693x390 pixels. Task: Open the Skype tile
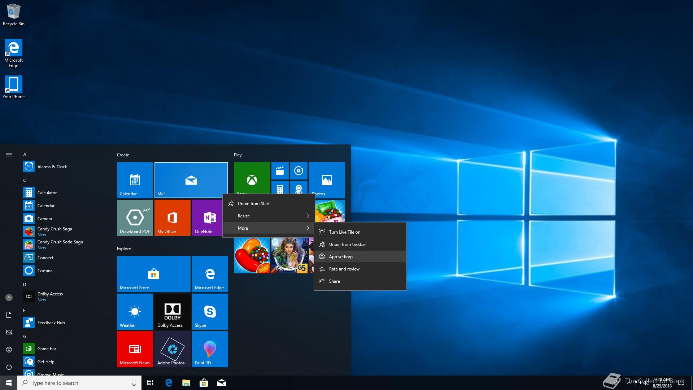tap(210, 311)
